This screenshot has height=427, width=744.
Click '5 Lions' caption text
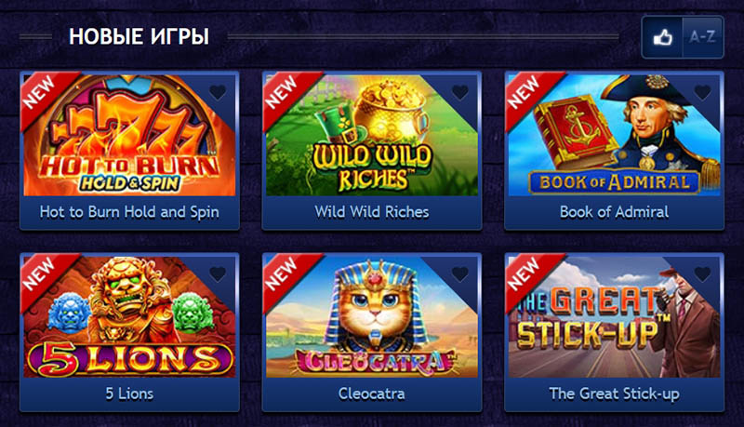[x=129, y=394]
